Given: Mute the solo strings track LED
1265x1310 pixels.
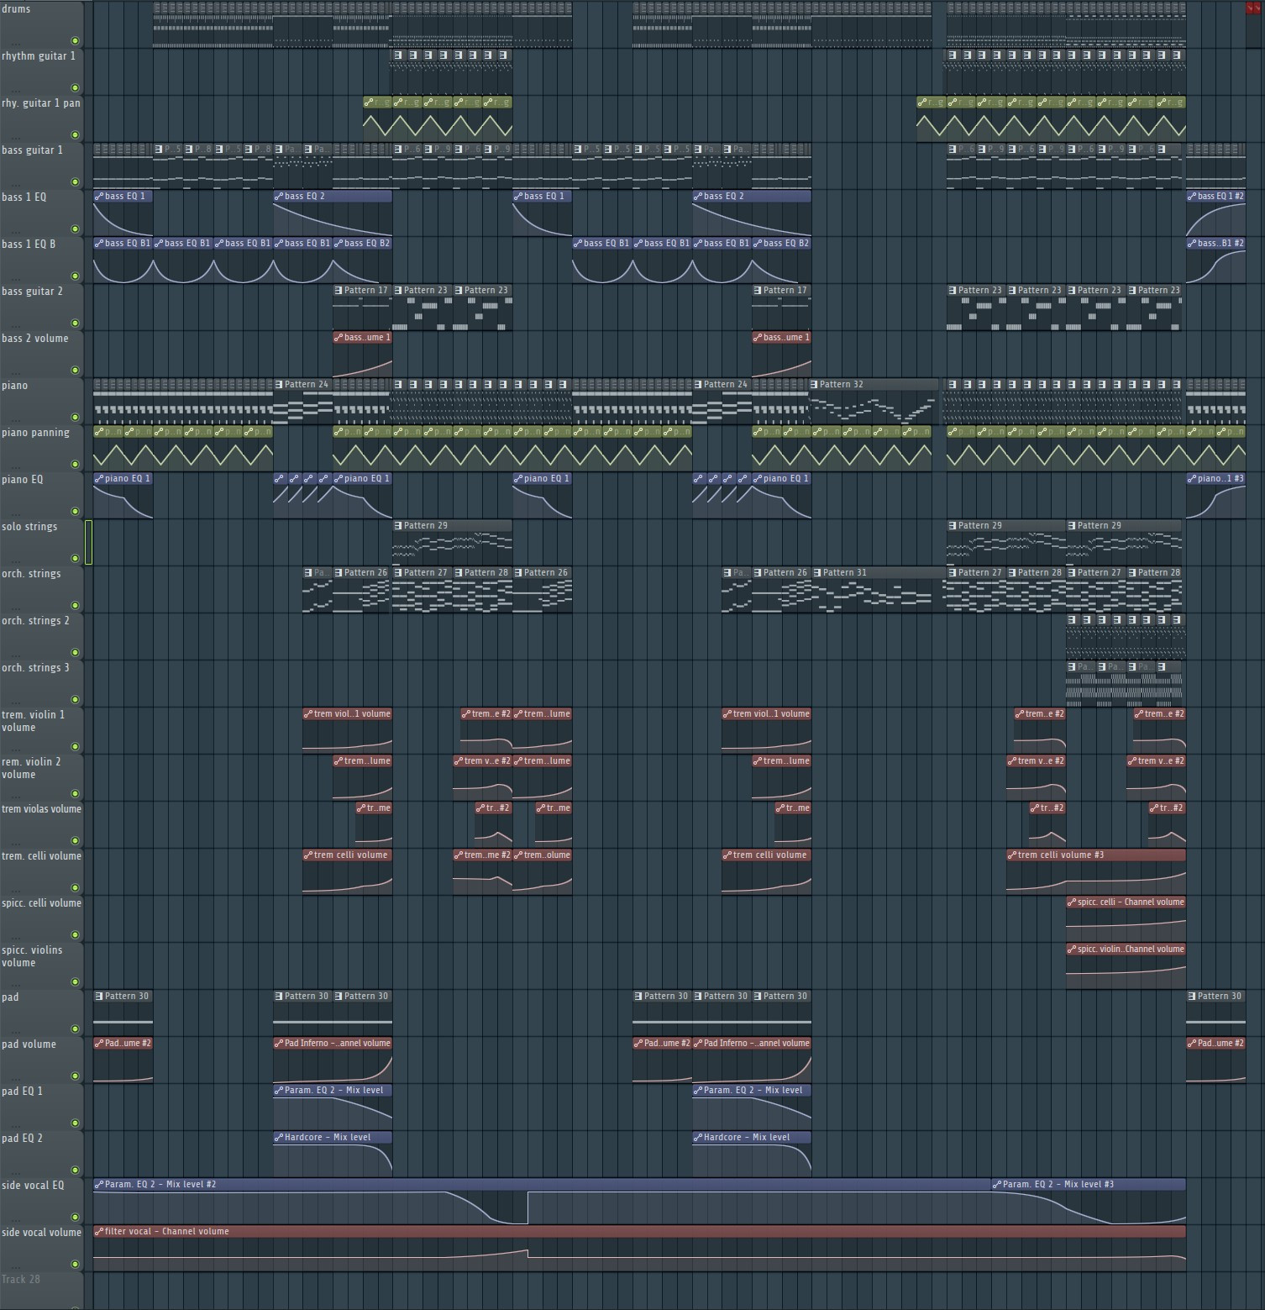Looking at the screenshot, I should click(x=75, y=558).
